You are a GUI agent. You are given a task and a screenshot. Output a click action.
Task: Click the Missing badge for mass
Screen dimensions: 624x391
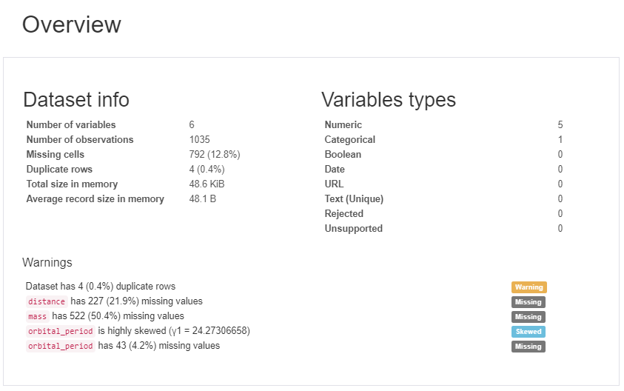[x=529, y=317]
